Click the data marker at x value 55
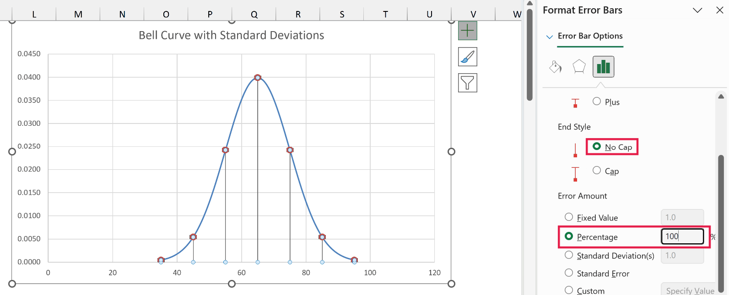This screenshot has width=729, height=295. [225, 150]
